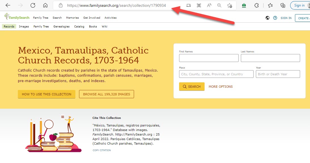Open the Family Tree top menu
Viewport: 310px width, 163px height.
(41, 18)
